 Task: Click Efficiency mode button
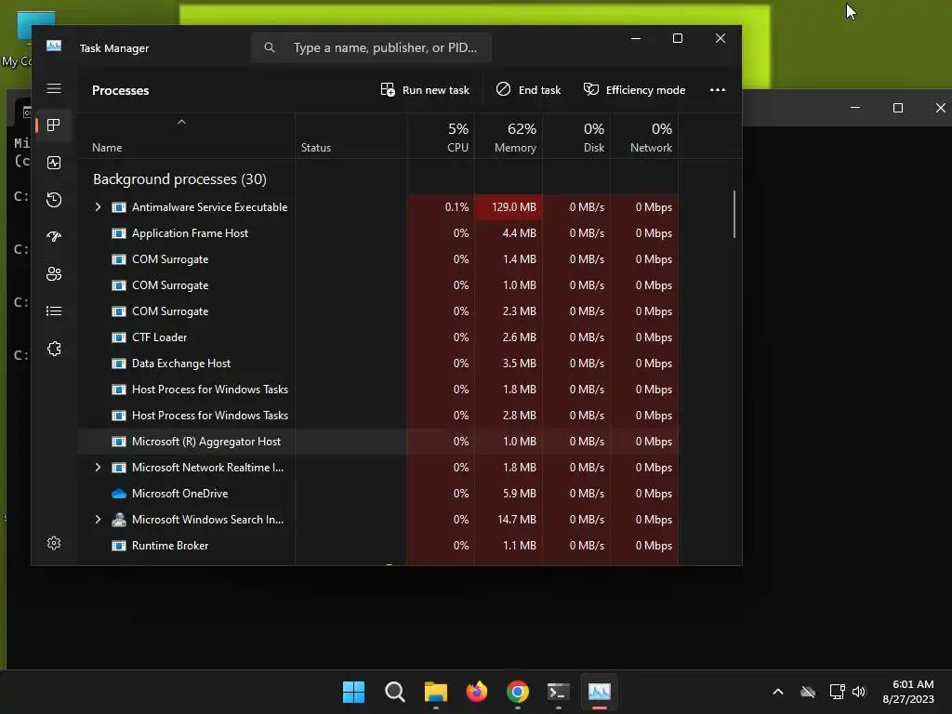[x=634, y=90]
